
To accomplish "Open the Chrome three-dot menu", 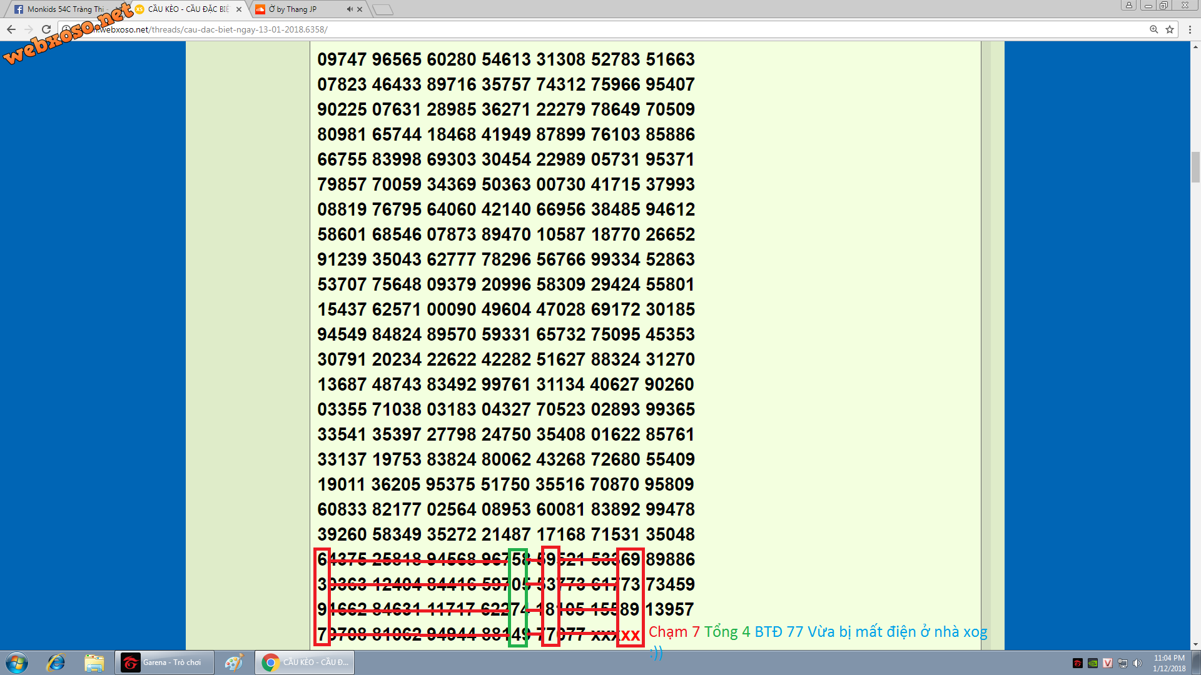I will click(1190, 29).
